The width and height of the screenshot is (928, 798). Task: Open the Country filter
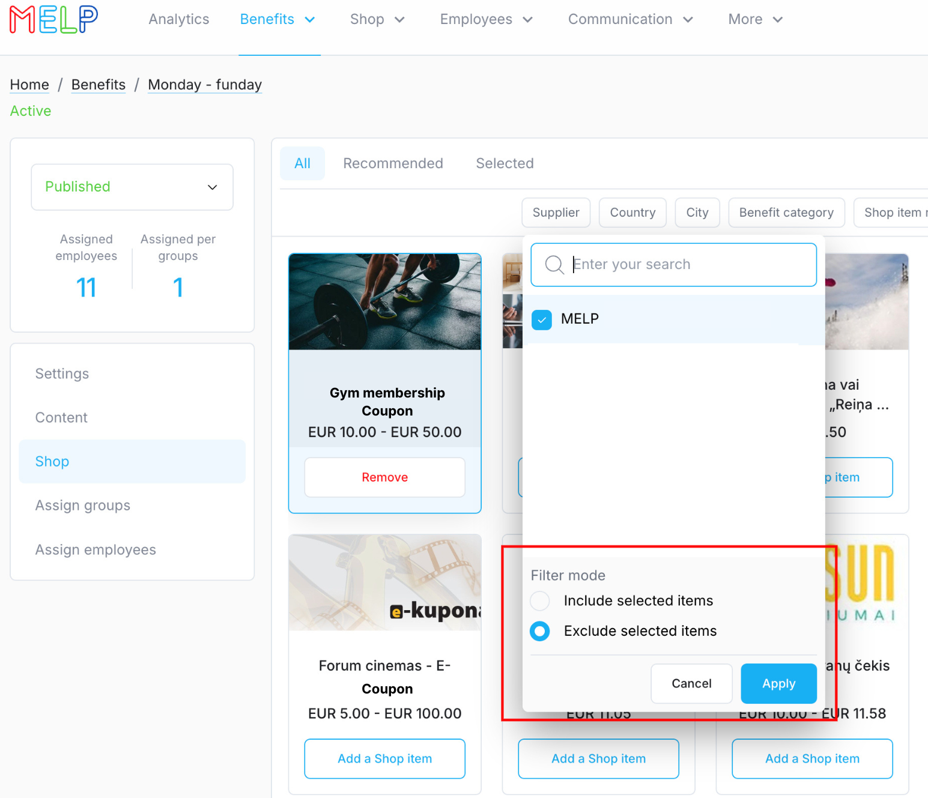point(633,213)
